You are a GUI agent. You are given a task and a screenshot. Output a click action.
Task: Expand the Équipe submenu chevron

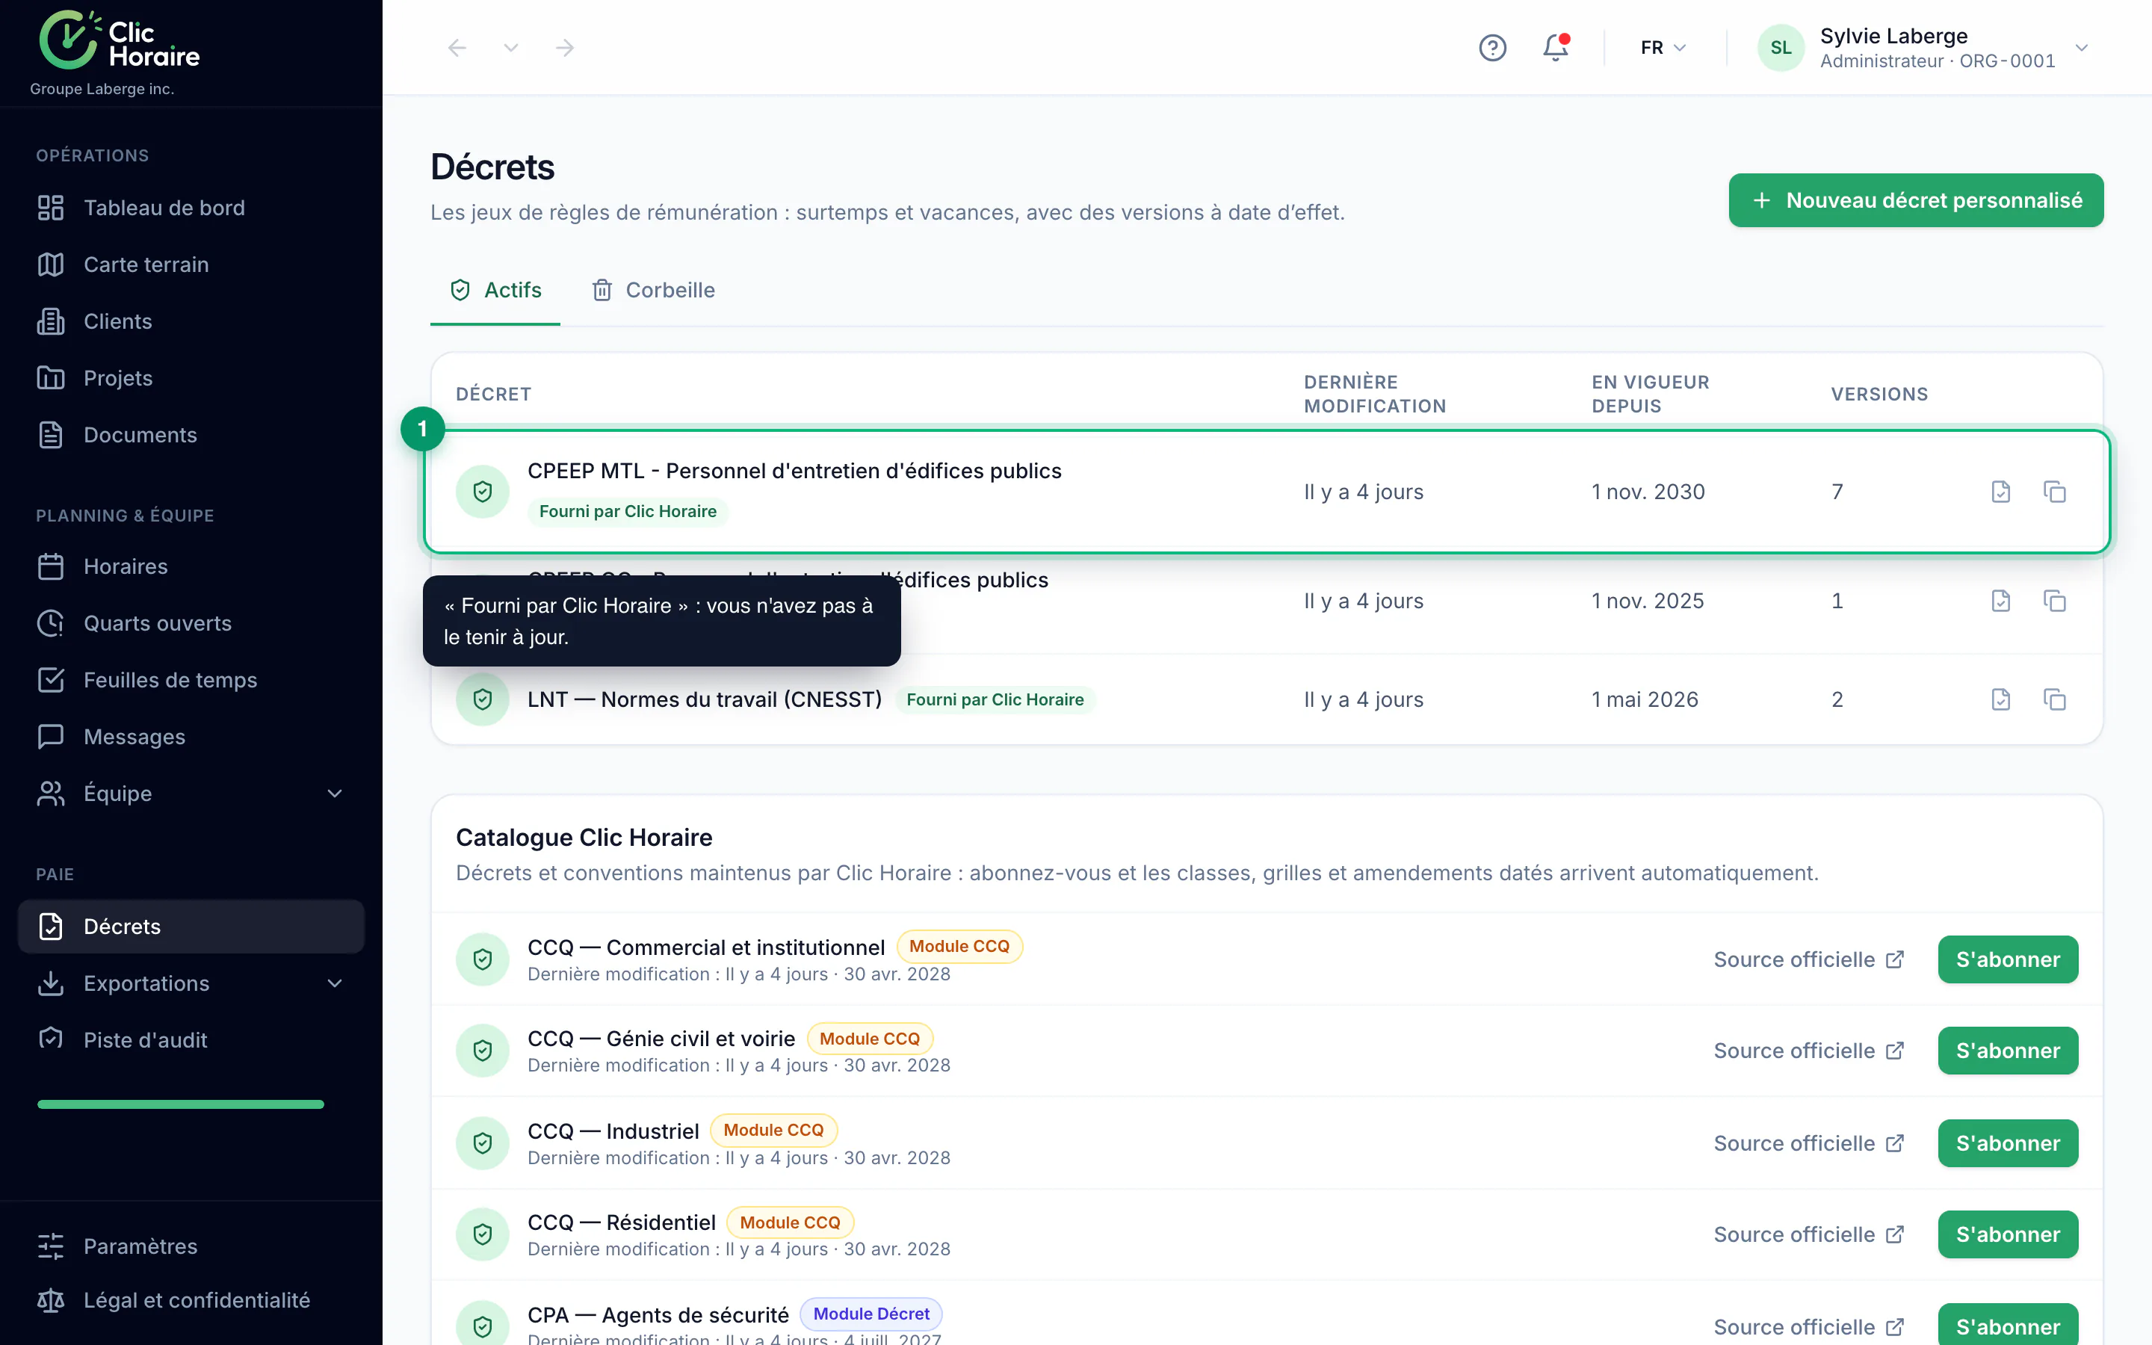coord(334,794)
